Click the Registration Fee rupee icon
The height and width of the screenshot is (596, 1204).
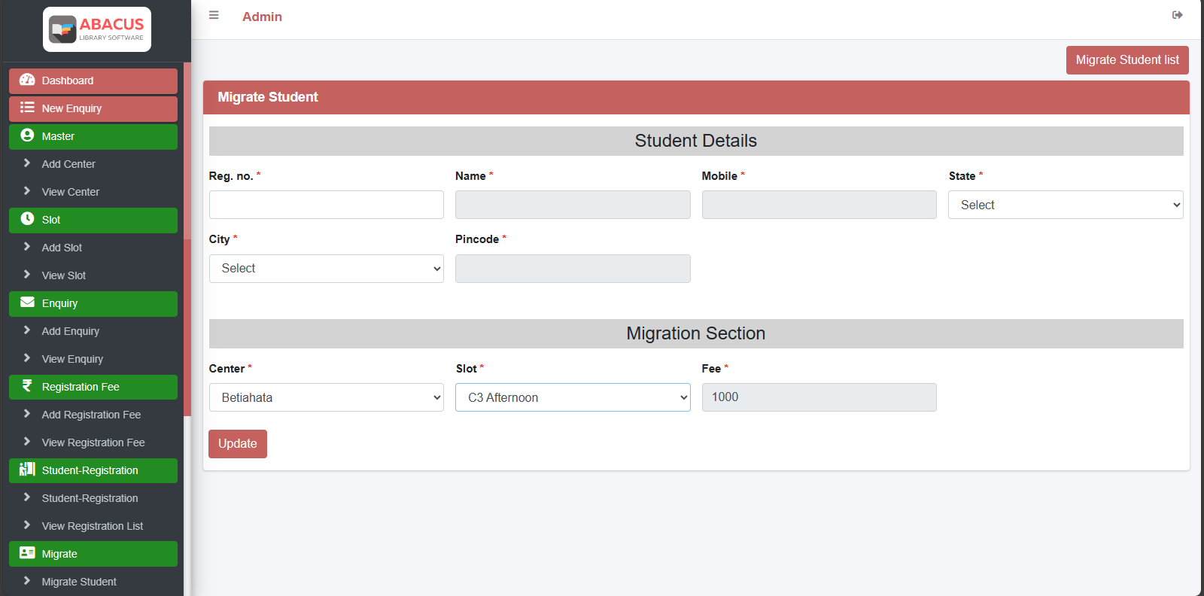click(27, 386)
